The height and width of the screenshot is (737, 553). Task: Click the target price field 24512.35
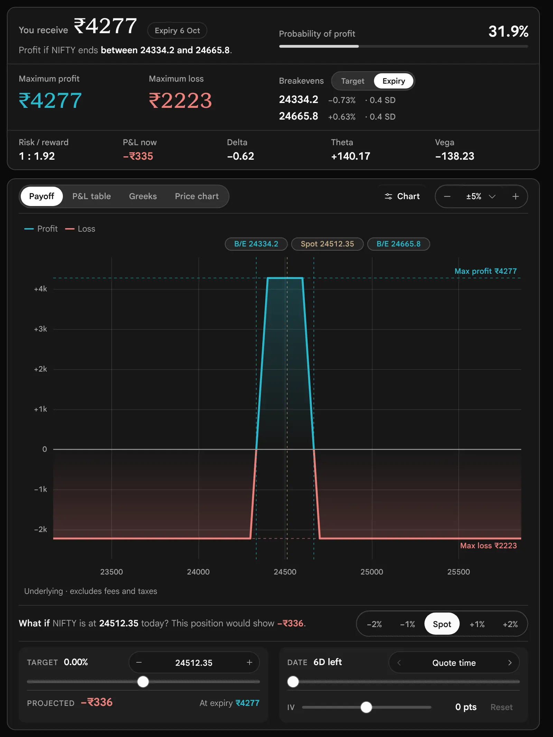click(x=194, y=663)
